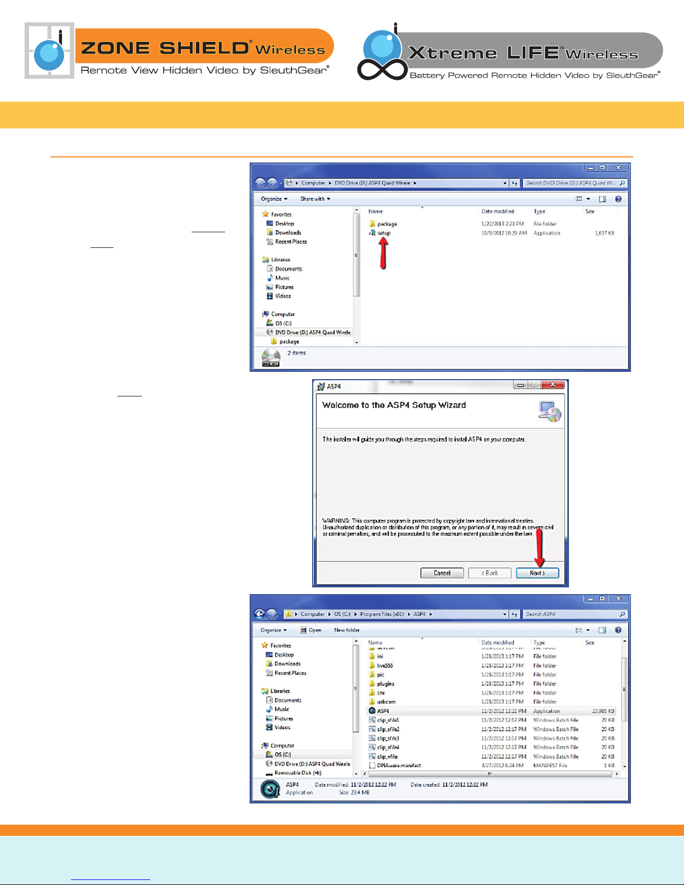684x885 pixels.
Task: Select Documents in the DVD Drive window sidebar
Action: [x=284, y=269]
